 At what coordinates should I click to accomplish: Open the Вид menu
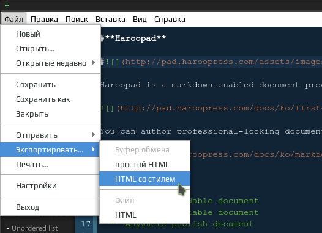tap(140, 20)
